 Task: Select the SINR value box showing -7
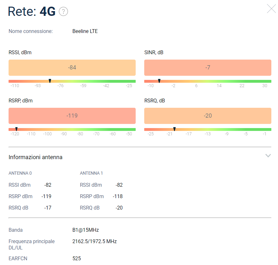(x=208, y=68)
